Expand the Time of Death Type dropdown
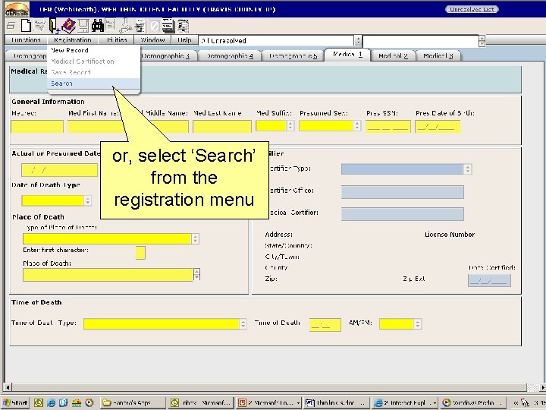The image size is (546, 410). pos(243,324)
